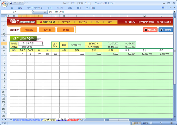Switch to Normal view in status bar
Screen dimensions: 177x125
133,123
